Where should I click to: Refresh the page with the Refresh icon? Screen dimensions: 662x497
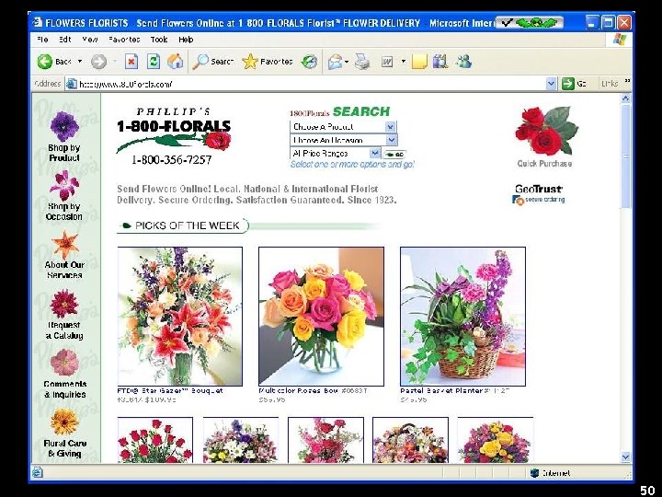[154, 62]
